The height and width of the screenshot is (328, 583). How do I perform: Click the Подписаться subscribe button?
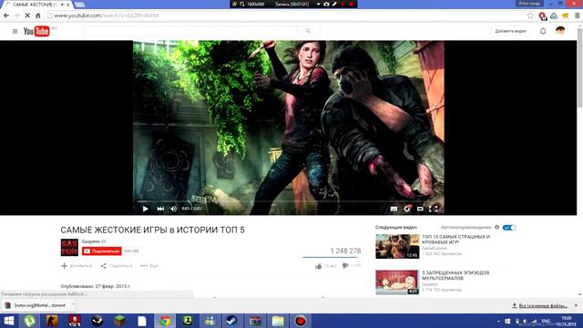pos(101,251)
